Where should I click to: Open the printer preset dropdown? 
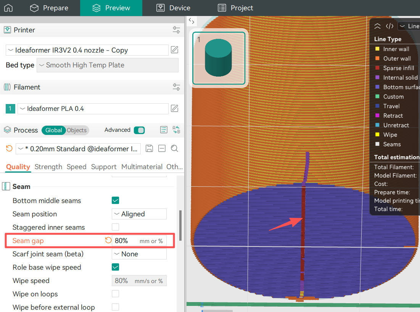[x=87, y=50]
